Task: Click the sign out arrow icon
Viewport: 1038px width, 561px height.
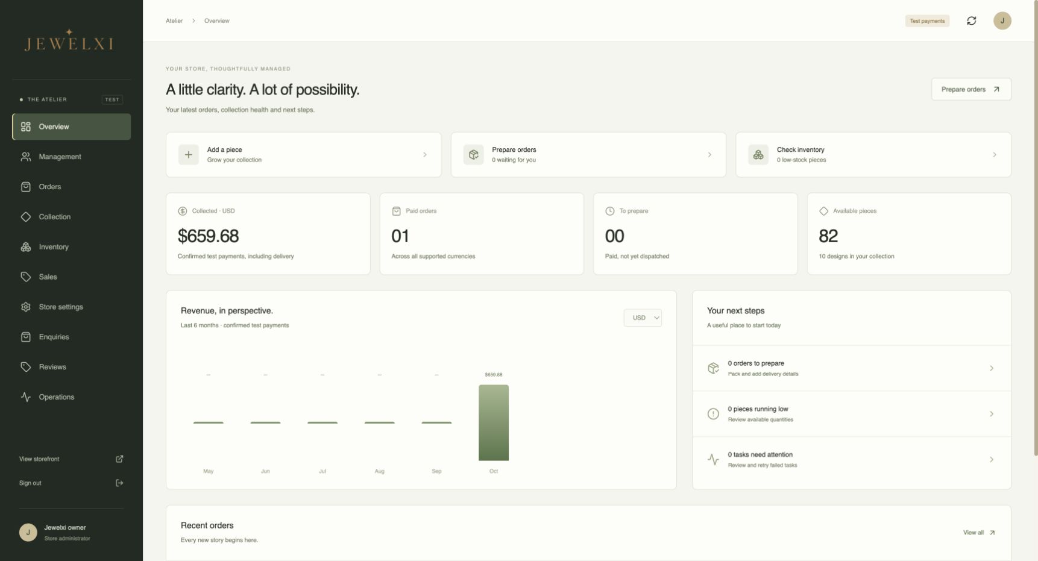Action: click(119, 483)
